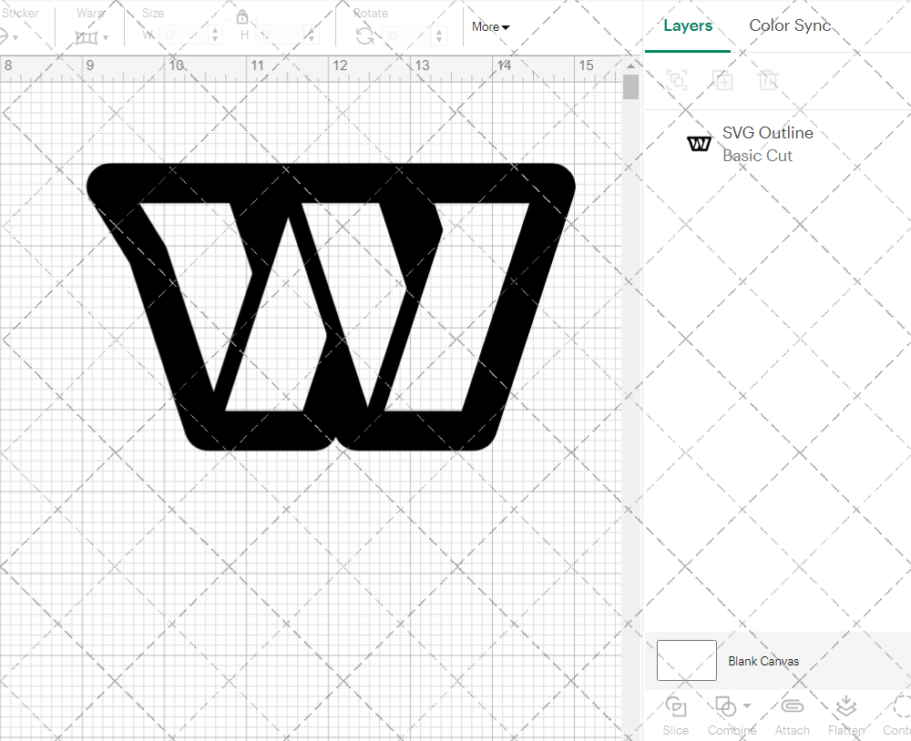Adjust the Rotate stepper arrows

pos(440,36)
